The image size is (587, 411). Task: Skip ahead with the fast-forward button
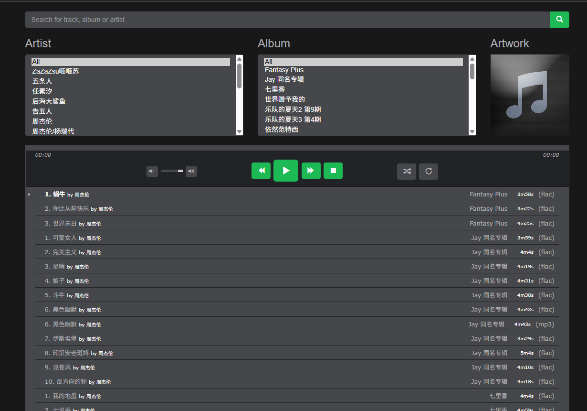(x=311, y=171)
